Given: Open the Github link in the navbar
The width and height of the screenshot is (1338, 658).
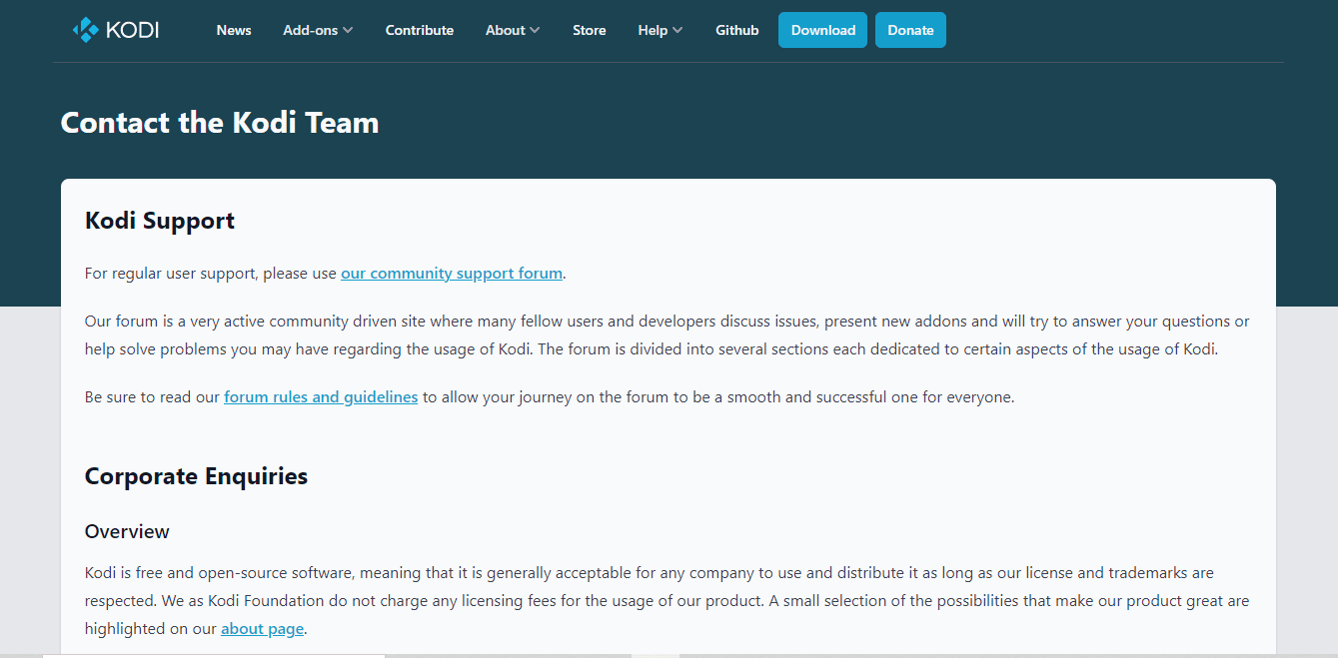Looking at the screenshot, I should tap(737, 30).
